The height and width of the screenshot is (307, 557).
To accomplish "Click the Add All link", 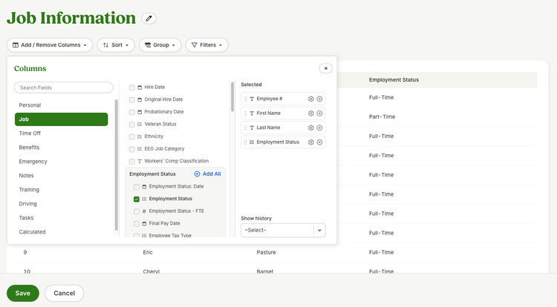I will click(x=212, y=174).
